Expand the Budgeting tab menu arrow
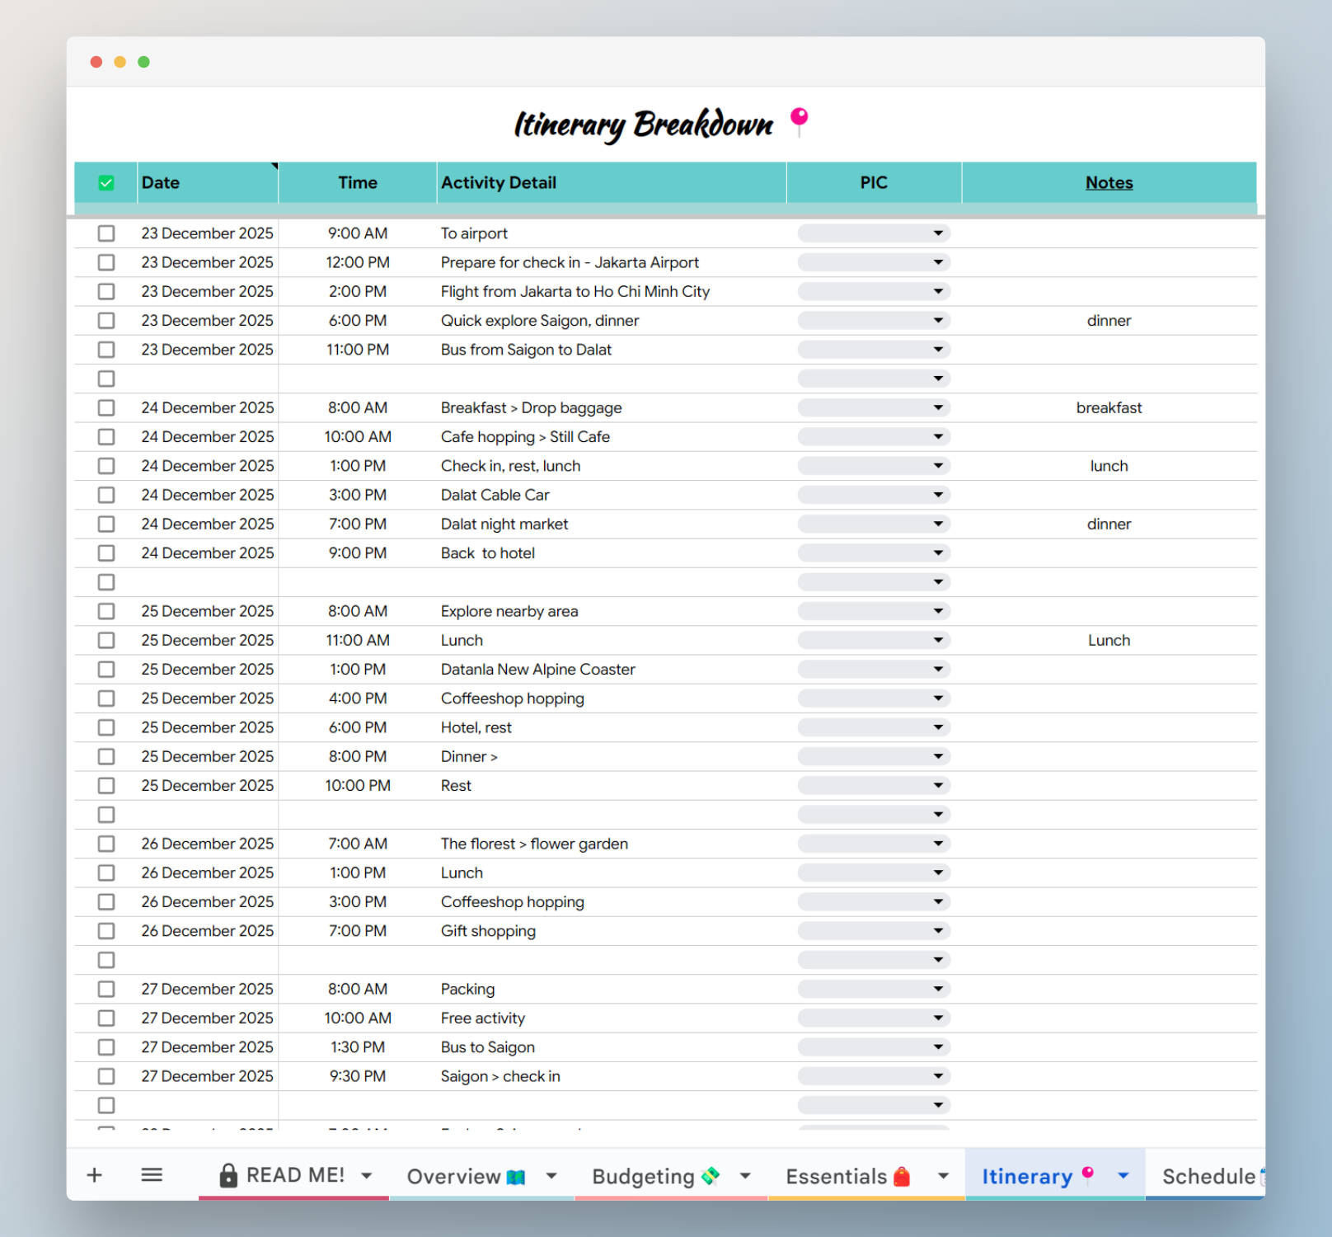Screen dimensions: 1332x1237 745,1176
